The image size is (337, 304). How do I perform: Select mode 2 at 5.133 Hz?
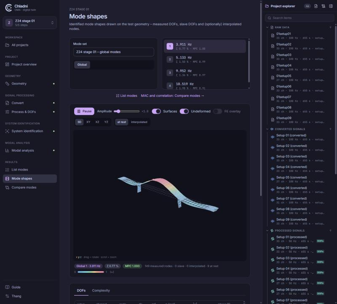point(205,59)
